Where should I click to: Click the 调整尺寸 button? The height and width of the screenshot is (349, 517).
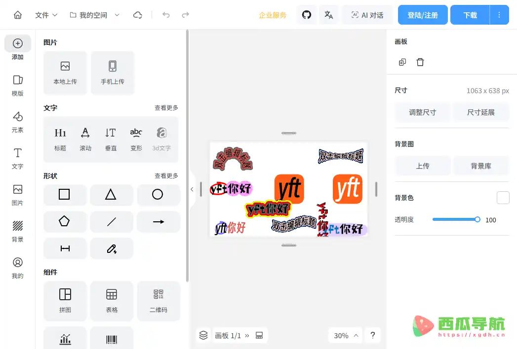(x=422, y=112)
